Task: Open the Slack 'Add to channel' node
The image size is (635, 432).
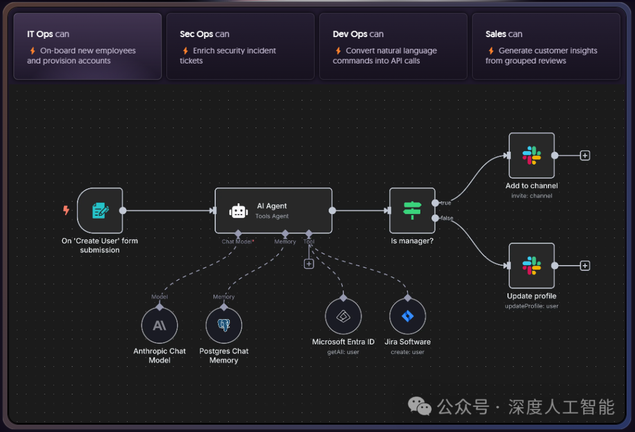Action: pyautogui.click(x=532, y=156)
